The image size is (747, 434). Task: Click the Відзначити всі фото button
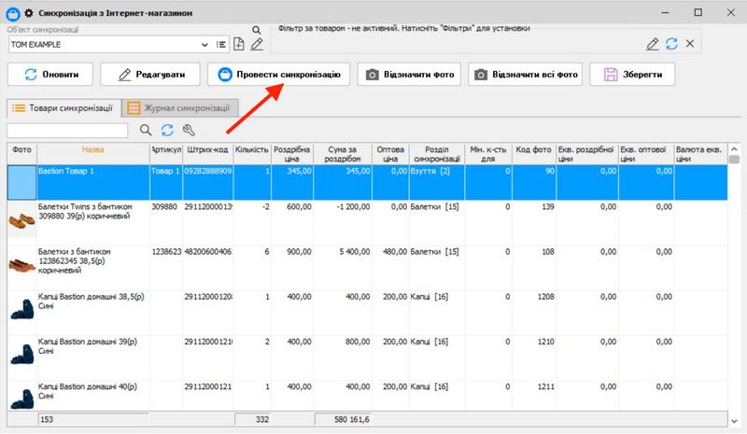(x=525, y=75)
